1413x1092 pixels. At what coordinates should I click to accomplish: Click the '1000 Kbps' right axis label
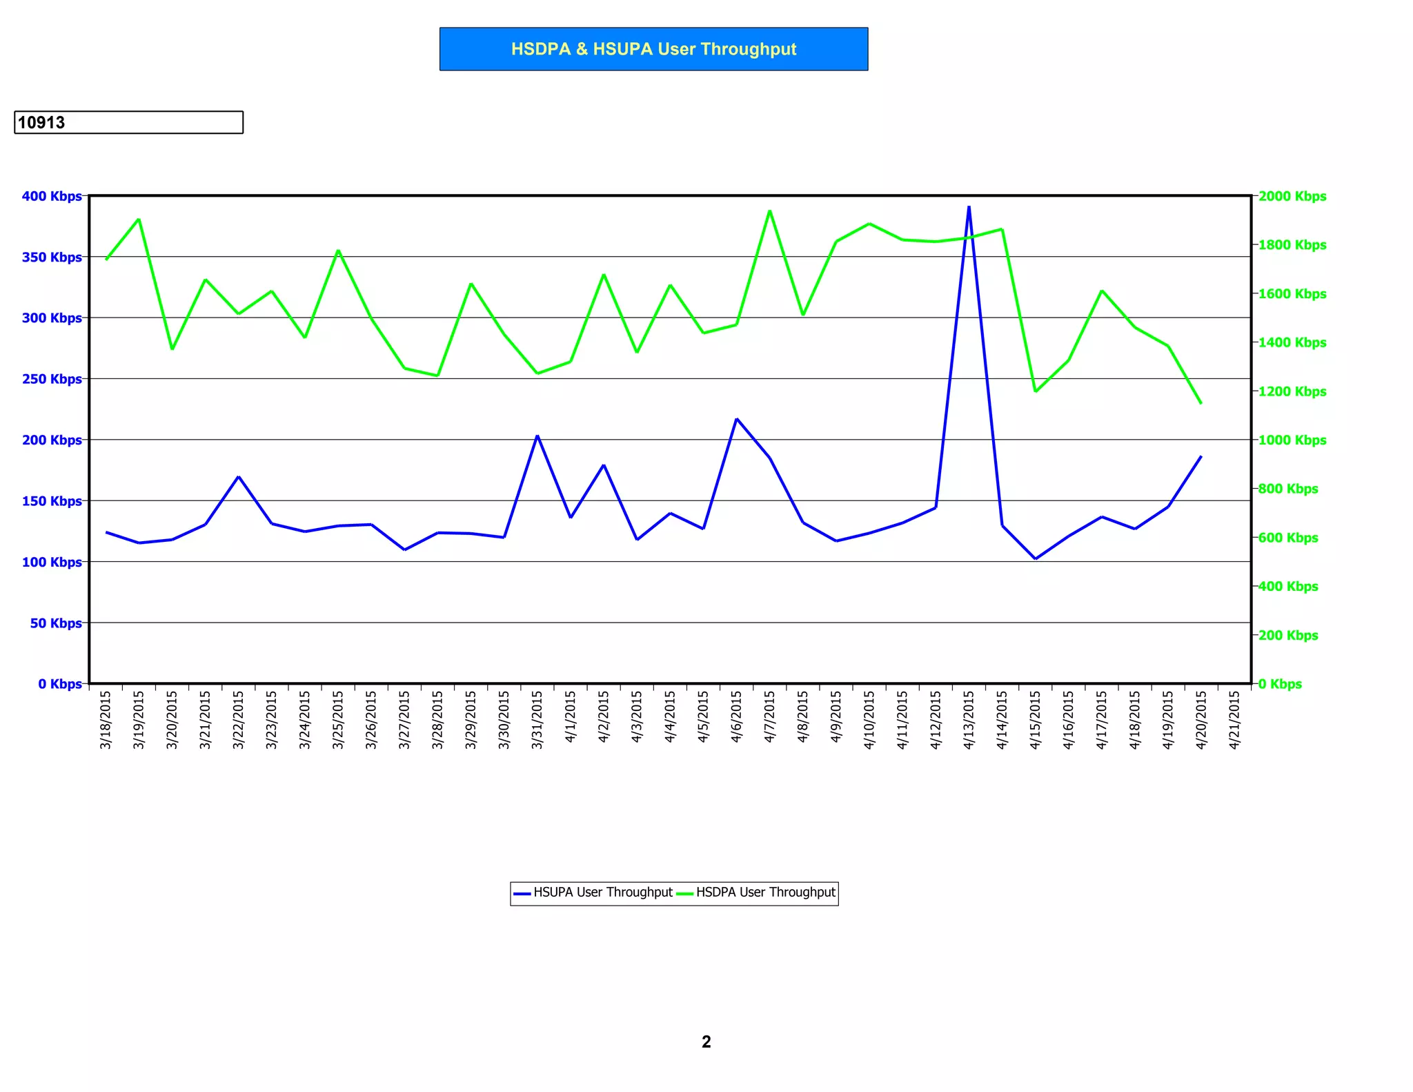click(x=1293, y=440)
